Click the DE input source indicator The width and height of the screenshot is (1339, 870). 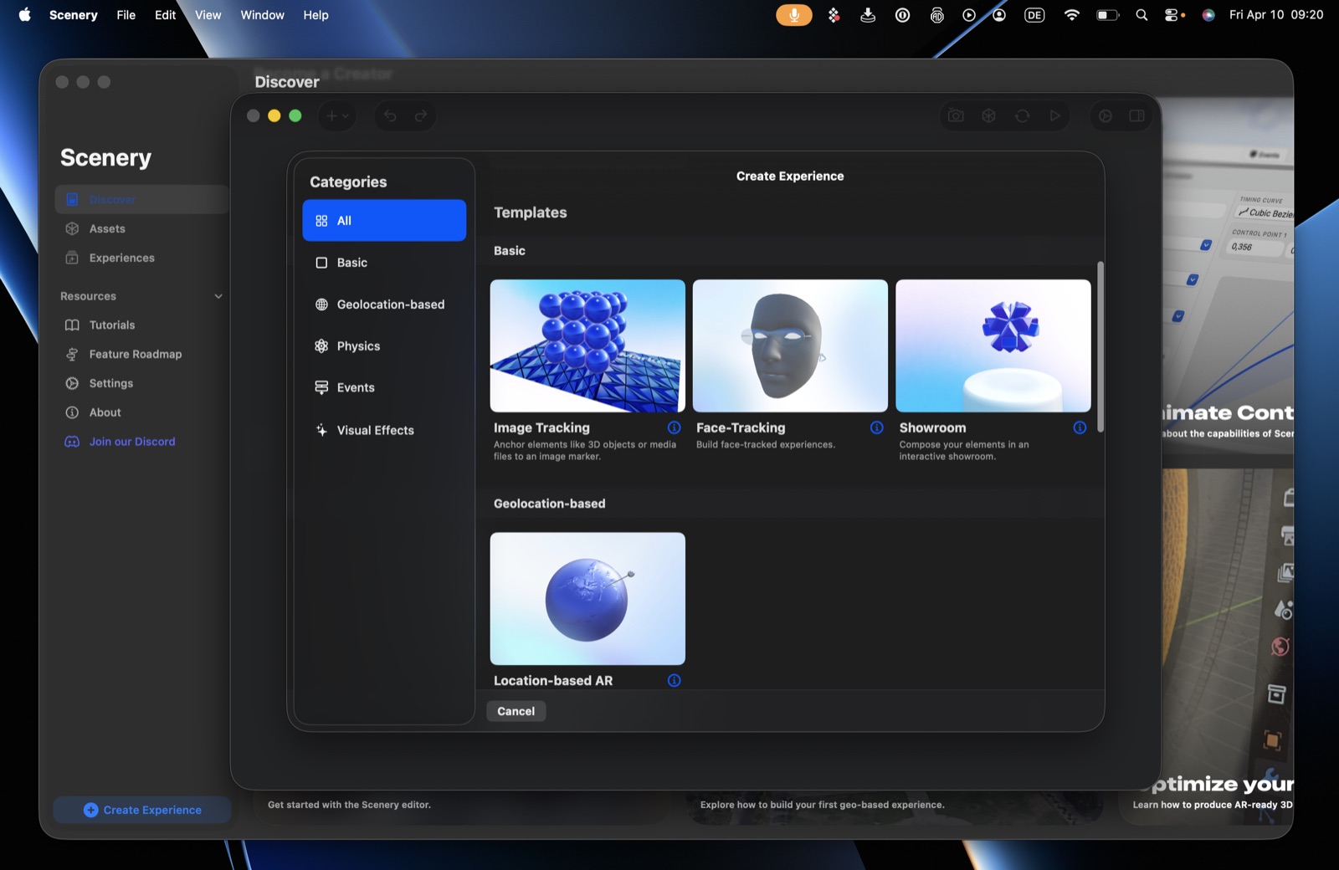coord(1034,15)
